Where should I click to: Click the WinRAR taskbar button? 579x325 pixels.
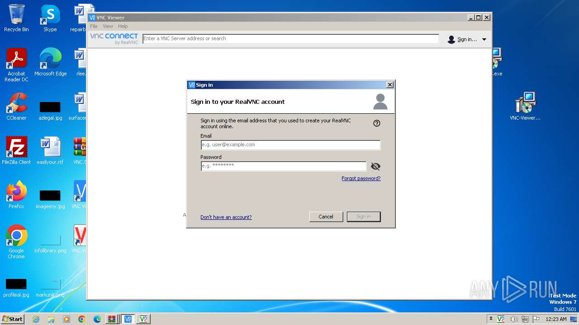point(112,319)
